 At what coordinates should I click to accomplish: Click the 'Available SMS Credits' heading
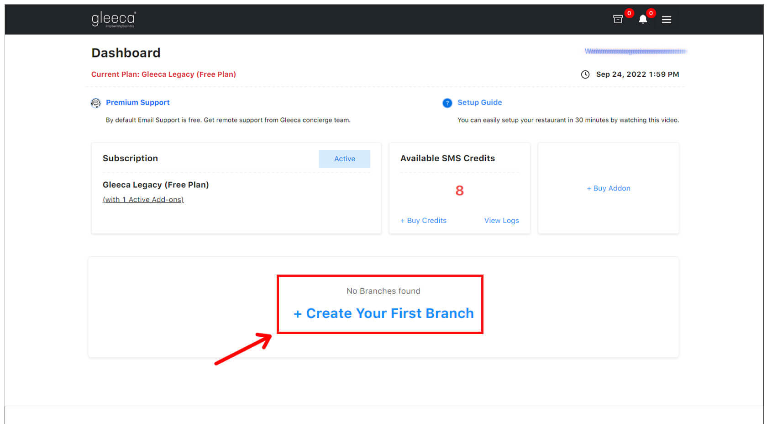tap(447, 158)
